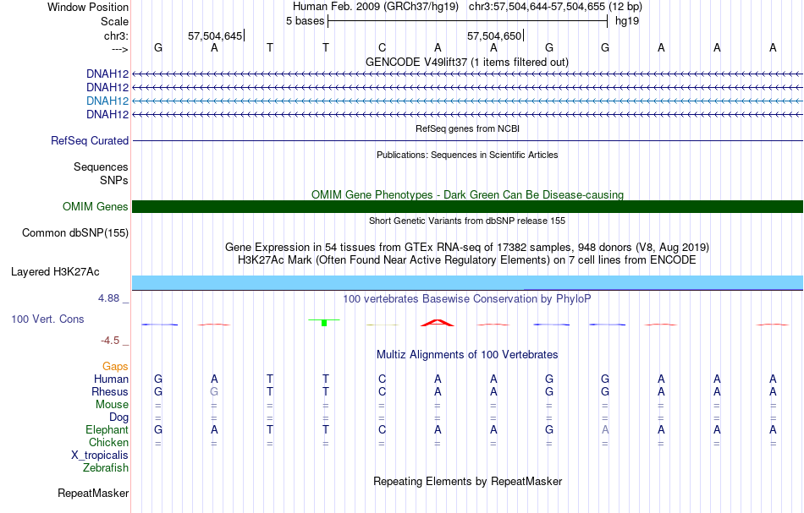Click the Zebrafish species label
804x513 pixels.
(x=106, y=468)
